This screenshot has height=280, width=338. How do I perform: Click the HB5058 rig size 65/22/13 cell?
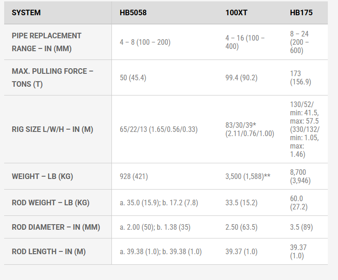click(159, 130)
